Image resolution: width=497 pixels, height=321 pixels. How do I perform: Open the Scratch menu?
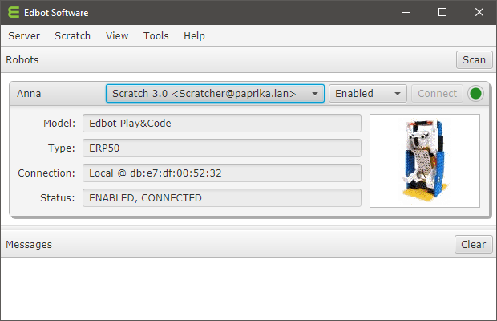tap(73, 36)
